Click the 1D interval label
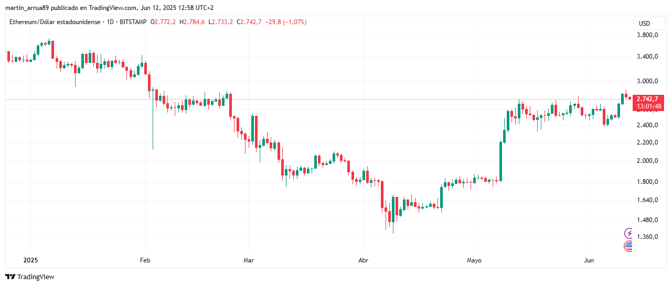 [110, 22]
